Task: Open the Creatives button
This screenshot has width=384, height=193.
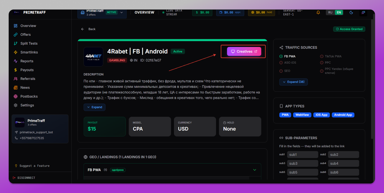Action: click(244, 51)
